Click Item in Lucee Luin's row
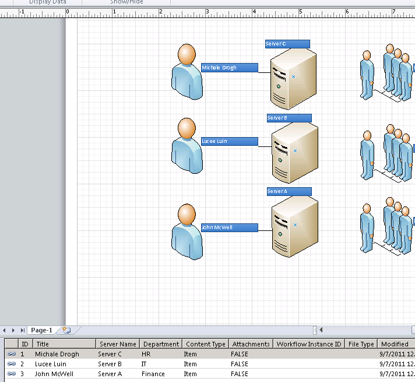The image size is (415, 382). [190, 364]
